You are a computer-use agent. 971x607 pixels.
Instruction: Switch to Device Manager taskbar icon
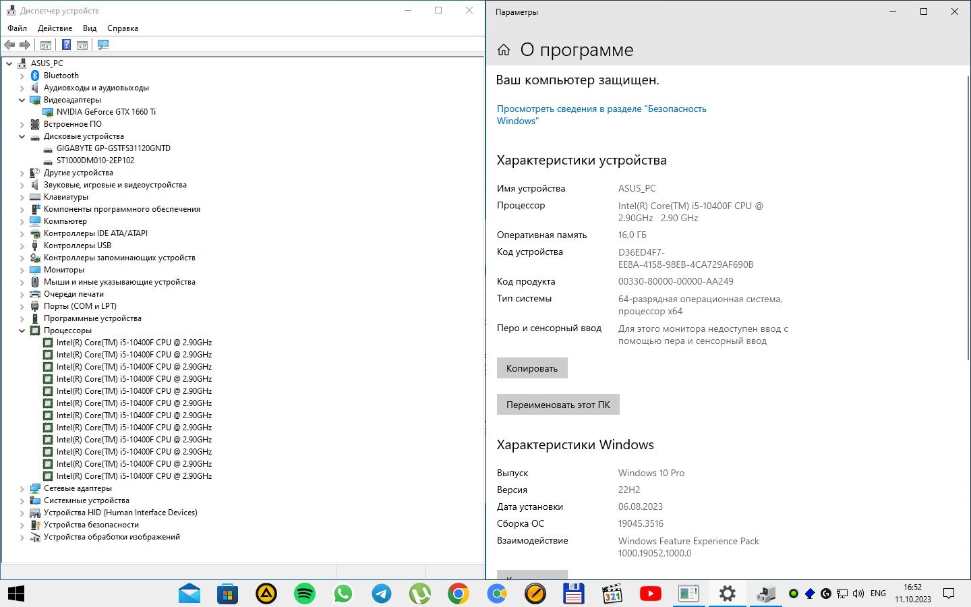(x=765, y=594)
